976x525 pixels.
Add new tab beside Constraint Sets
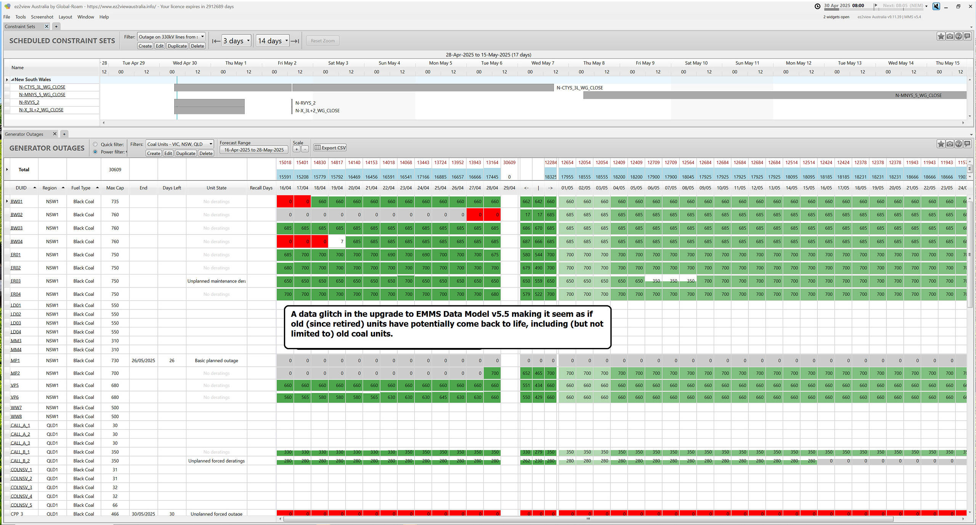pos(56,26)
